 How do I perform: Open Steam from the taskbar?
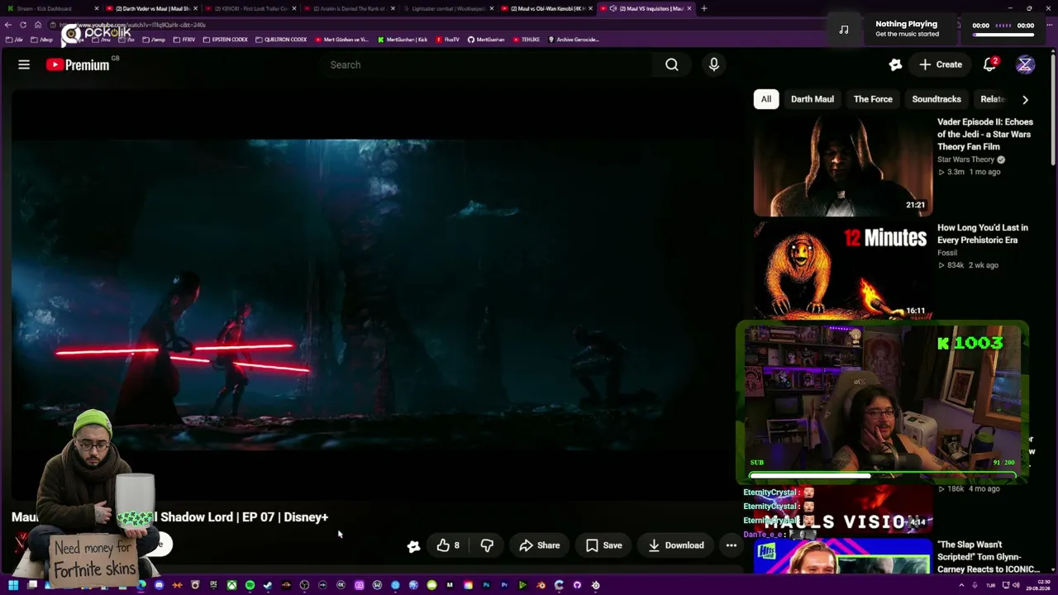pyautogui.click(x=268, y=585)
